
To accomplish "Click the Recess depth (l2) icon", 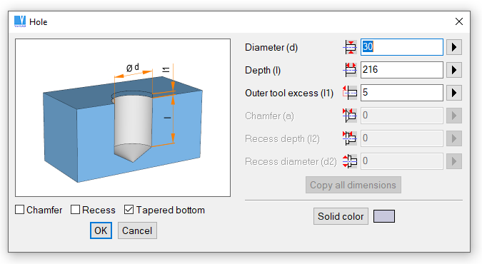I will (x=350, y=138).
